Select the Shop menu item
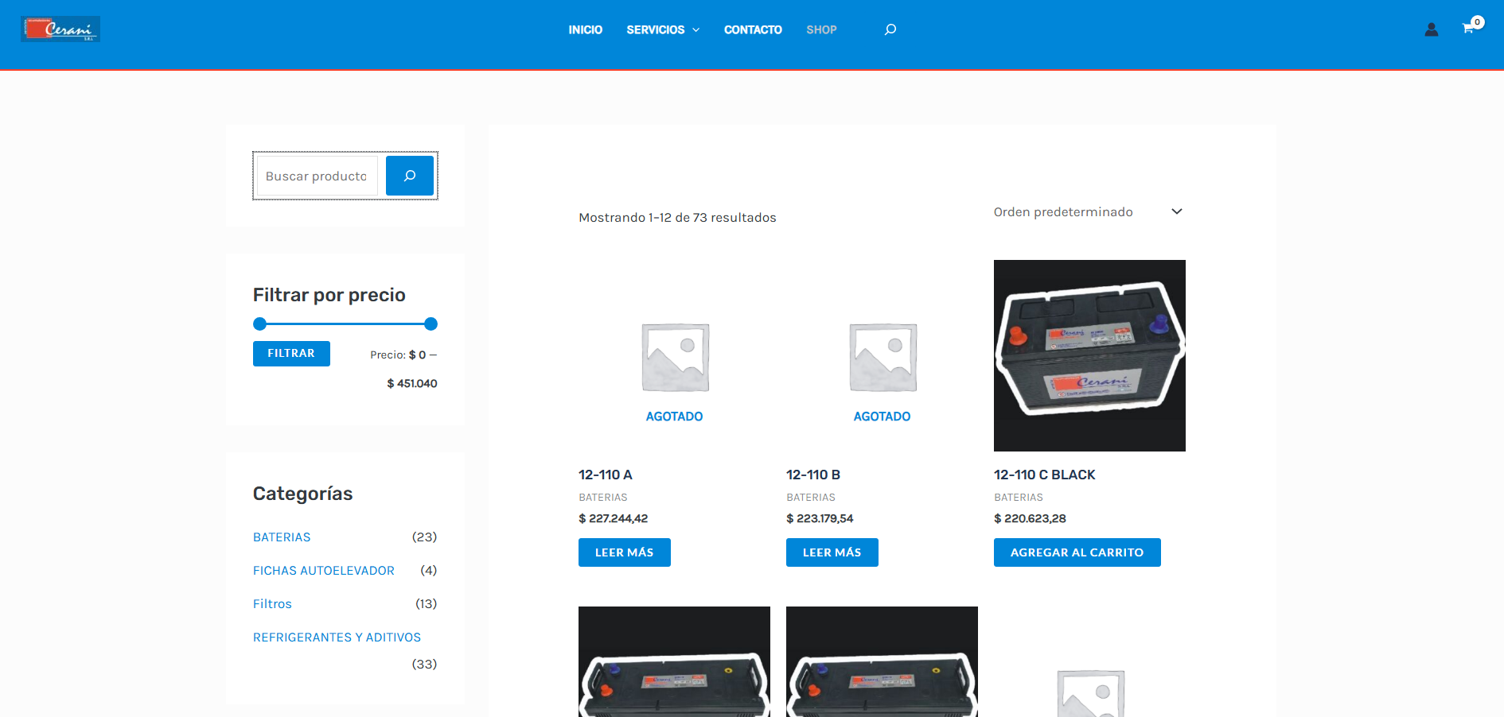The height and width of the screenshot is (717, 1504). tap(821, 30)
